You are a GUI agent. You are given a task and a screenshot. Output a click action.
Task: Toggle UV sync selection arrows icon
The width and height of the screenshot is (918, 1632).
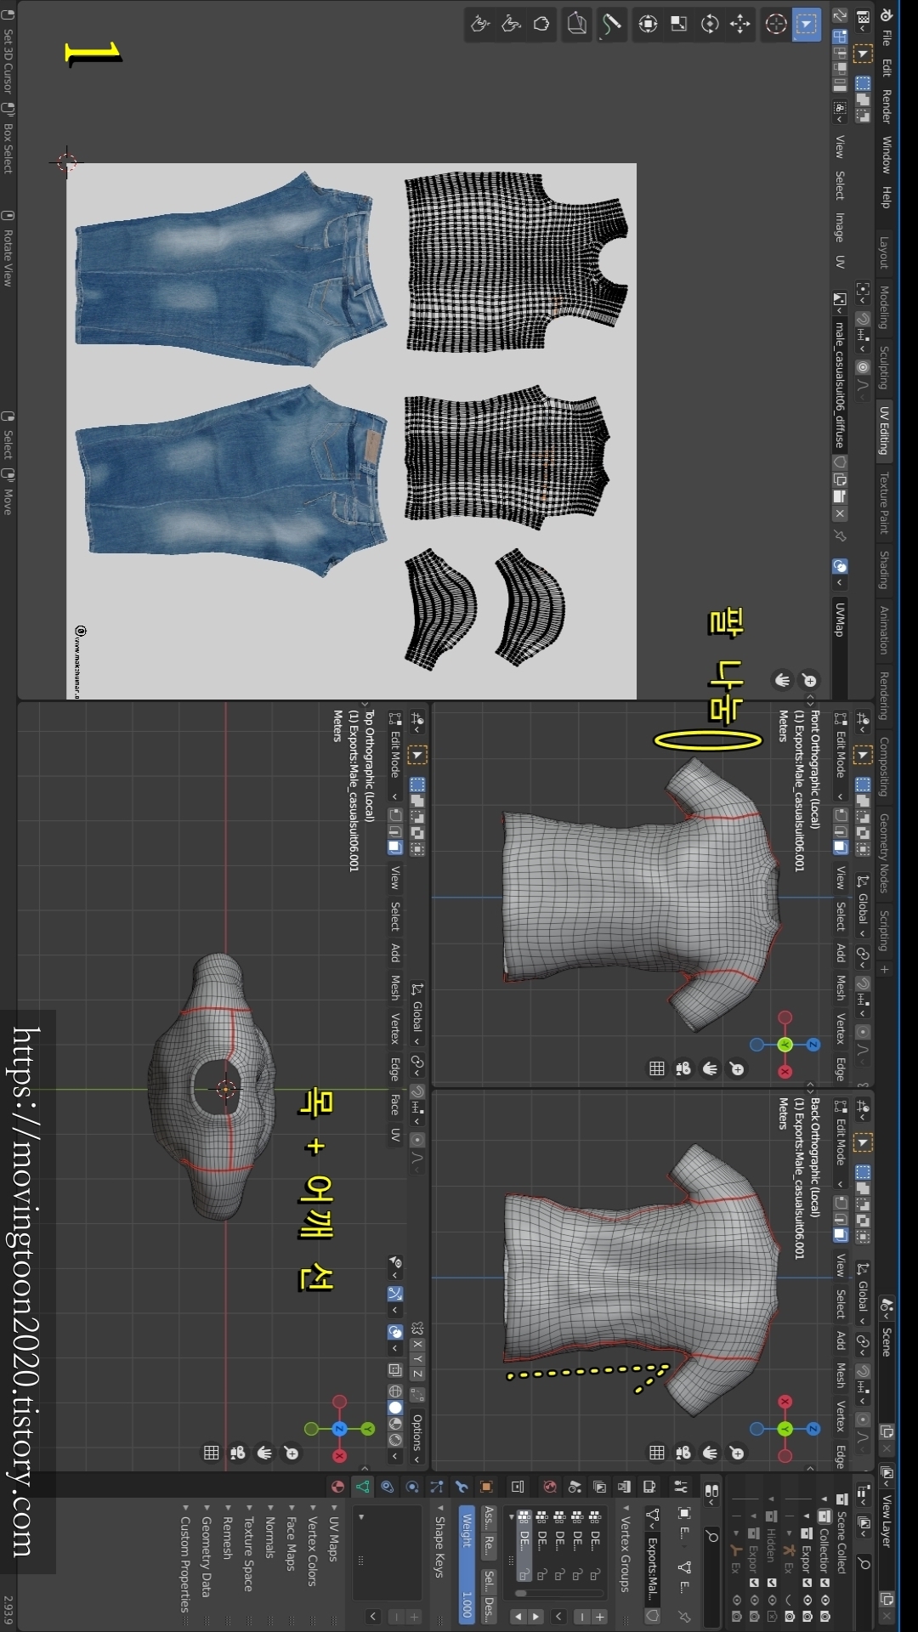(x=840, y=15)
